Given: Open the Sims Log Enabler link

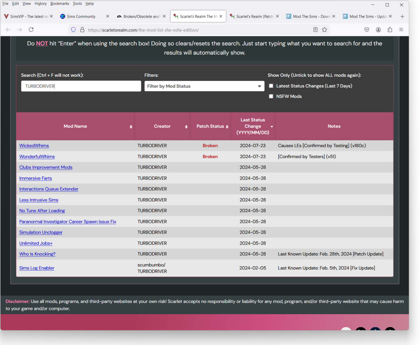Looking at the screenshot, I should click(x=37, y=268).
